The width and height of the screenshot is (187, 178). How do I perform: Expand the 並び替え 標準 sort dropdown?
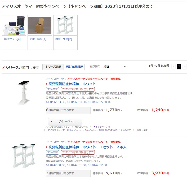tap(115, 67)
